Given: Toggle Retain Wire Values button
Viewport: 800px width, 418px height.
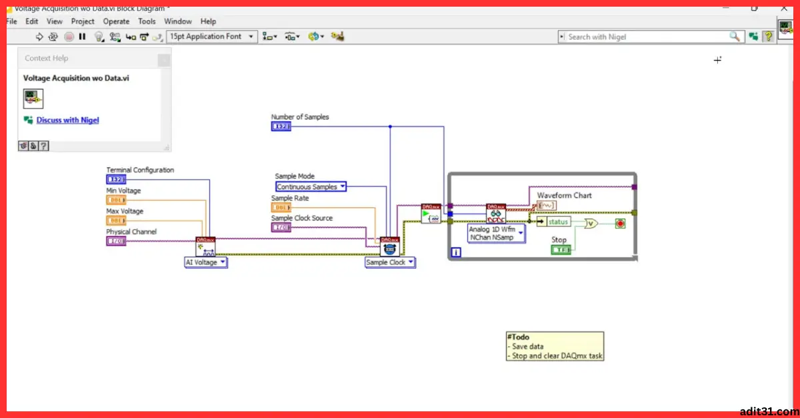Looking at the screenshot, I should coord(115,37).
